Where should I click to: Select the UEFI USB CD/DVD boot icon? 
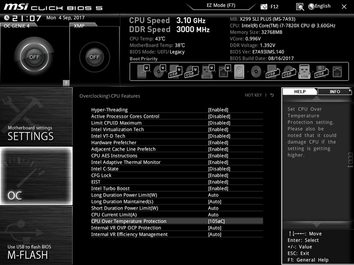point(192,72)
